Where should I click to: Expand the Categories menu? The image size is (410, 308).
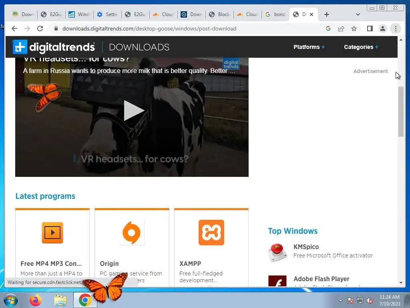(361, 47)
